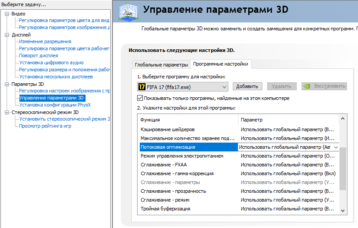Open Просмотр рейтинга игр tree item
The width and height of the screenshot is (358, 228).
[45, 126]
